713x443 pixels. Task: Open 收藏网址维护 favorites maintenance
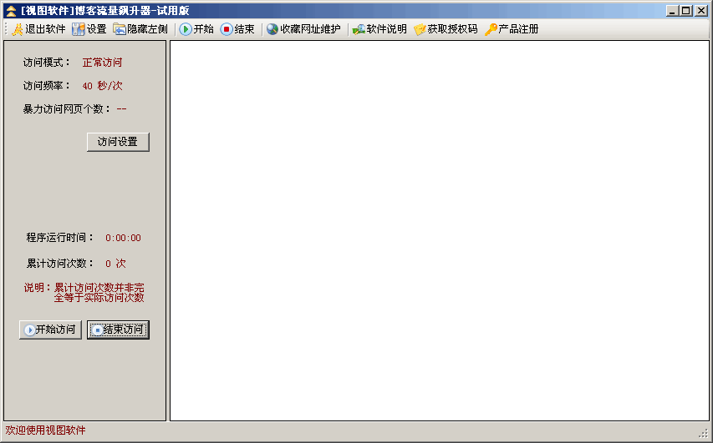click(x=303, y=29)
